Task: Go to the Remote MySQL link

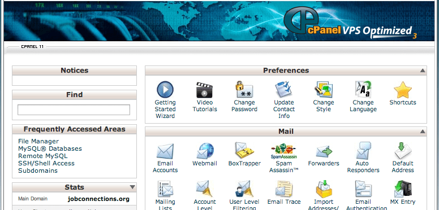Action: click(42, 156)
